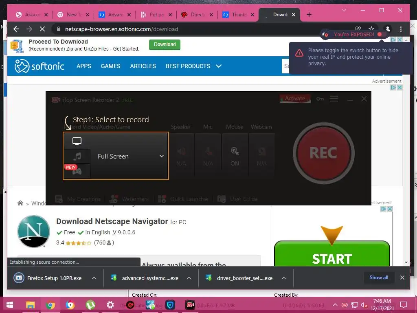
Task: Click the green Download button
Action: point(165,44)
